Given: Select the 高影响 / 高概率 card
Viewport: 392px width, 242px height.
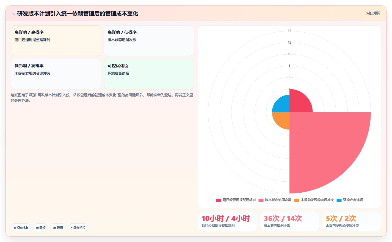Looking at the screenshot, I should click(x=56, y=41).
